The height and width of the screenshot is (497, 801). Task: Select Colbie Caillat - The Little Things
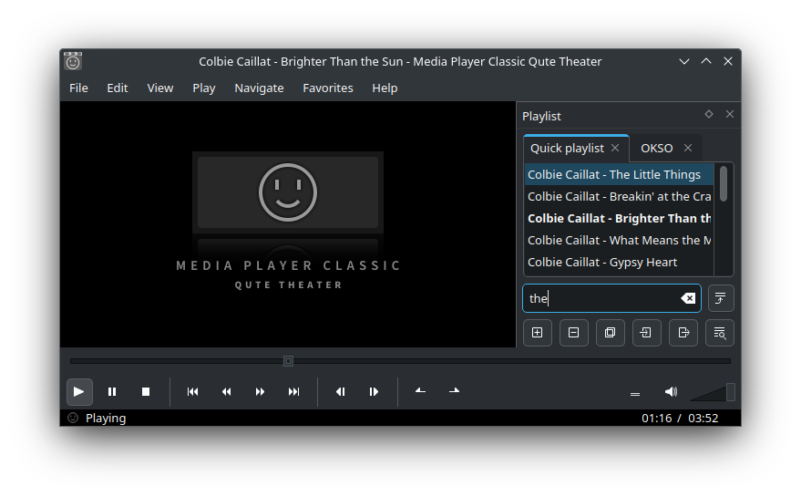coord(619,174)
